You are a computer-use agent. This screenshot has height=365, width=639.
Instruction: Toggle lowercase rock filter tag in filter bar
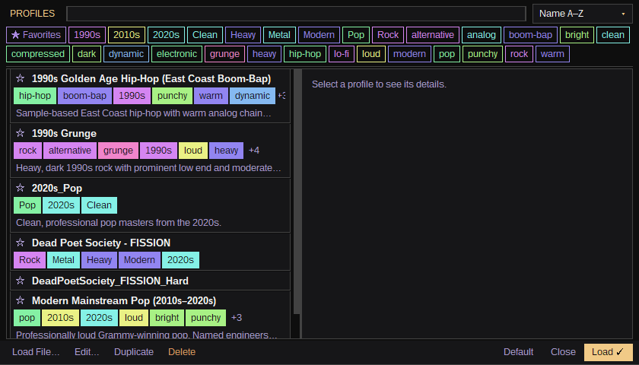519,54
